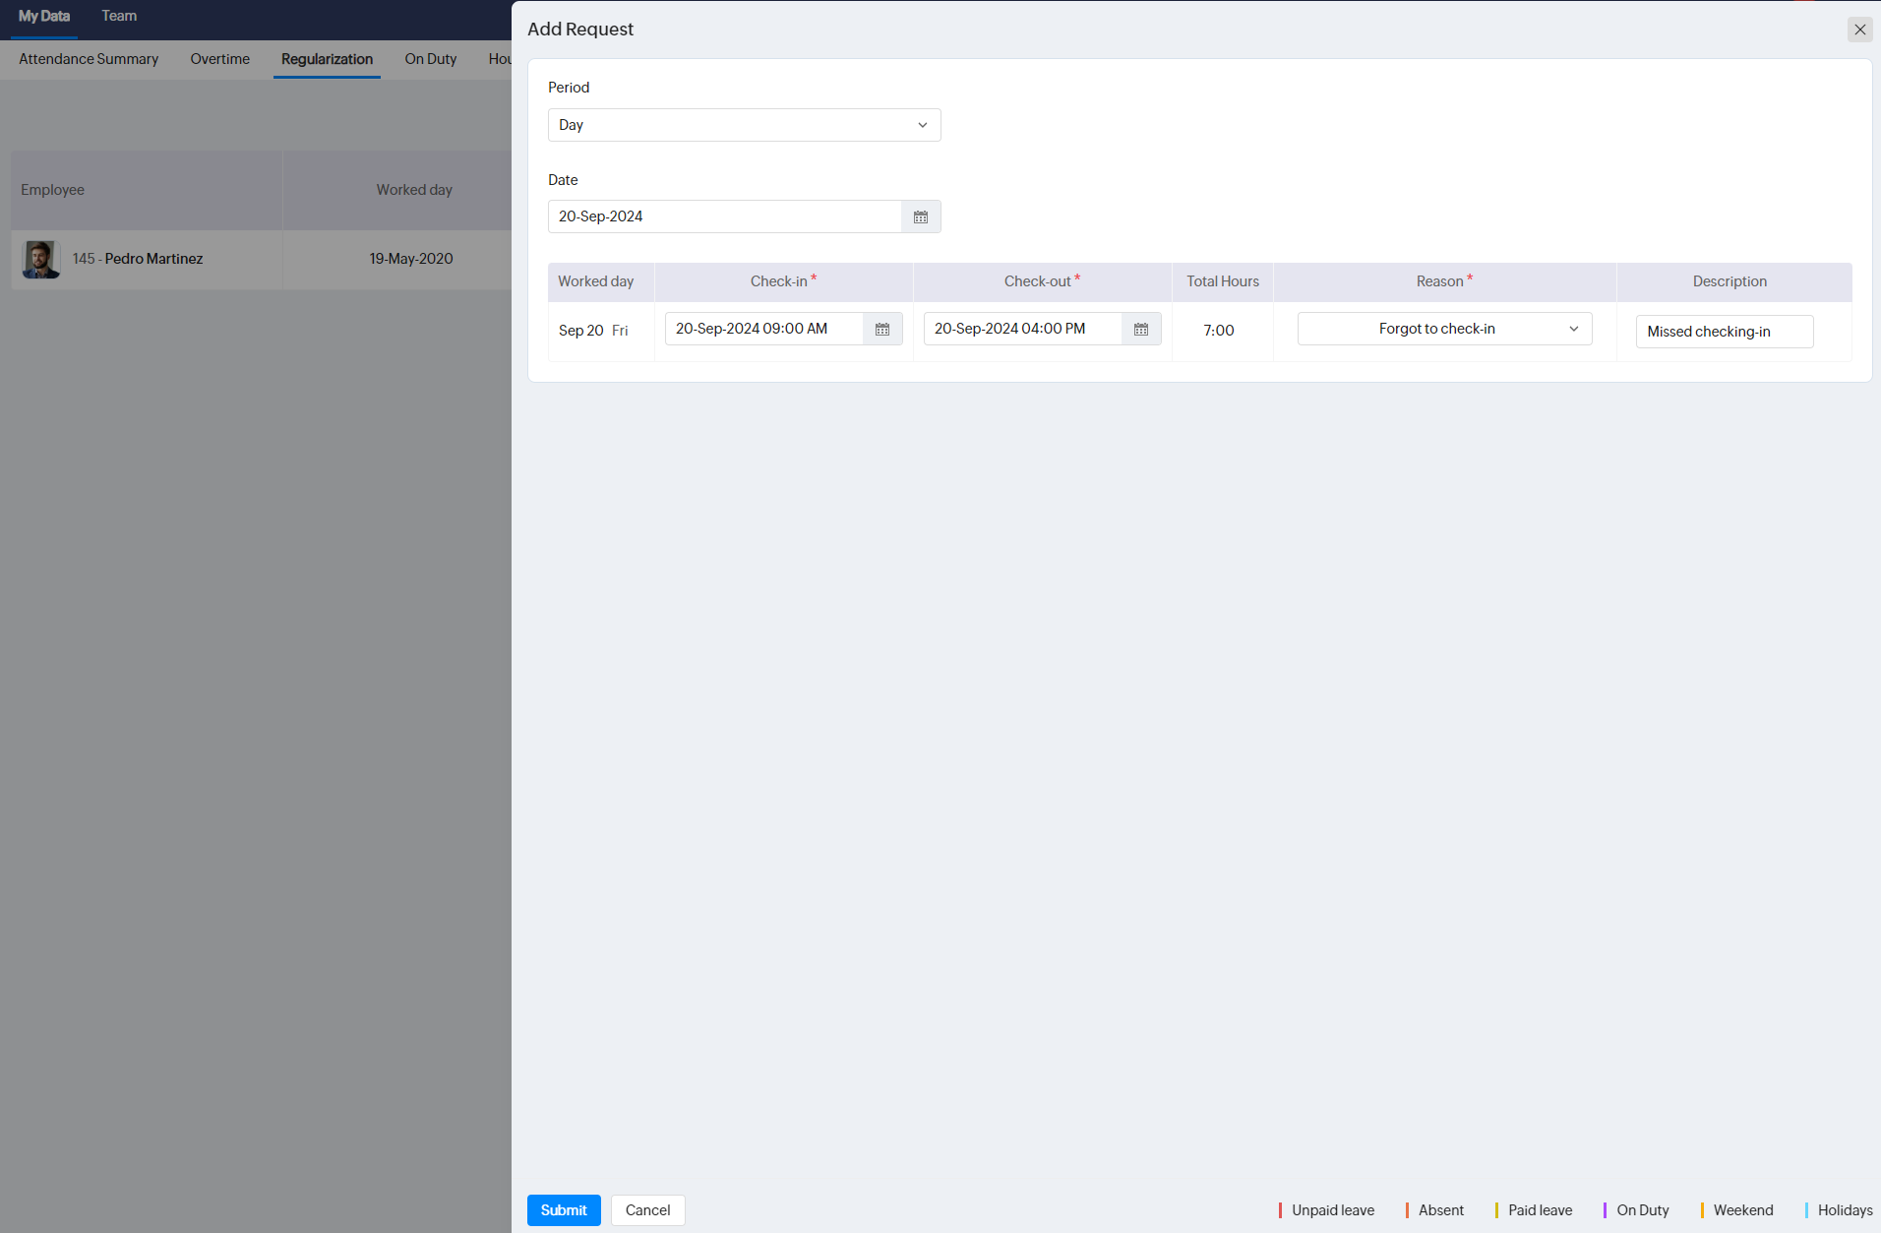Click the Check-out column header

[1042, 281]
